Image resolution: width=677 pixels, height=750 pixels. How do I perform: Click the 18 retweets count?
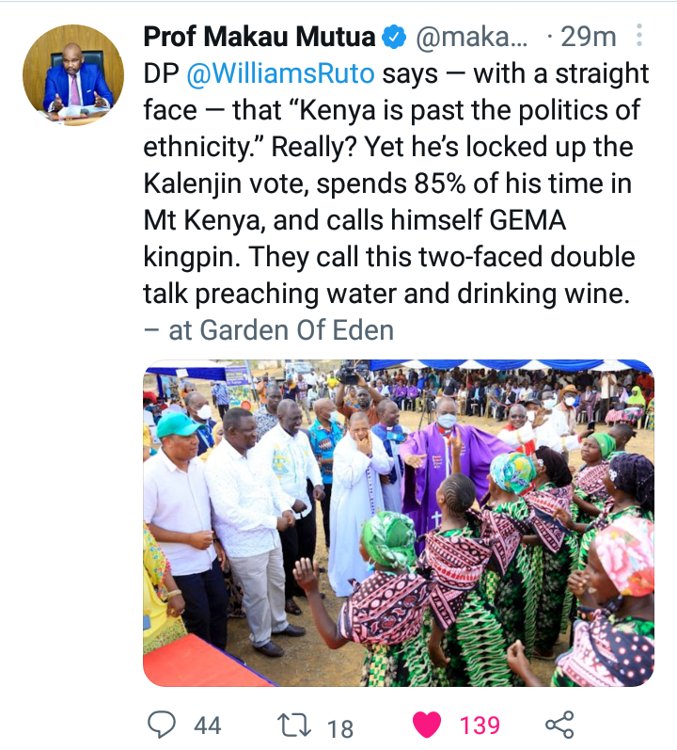tap(340, 728)
